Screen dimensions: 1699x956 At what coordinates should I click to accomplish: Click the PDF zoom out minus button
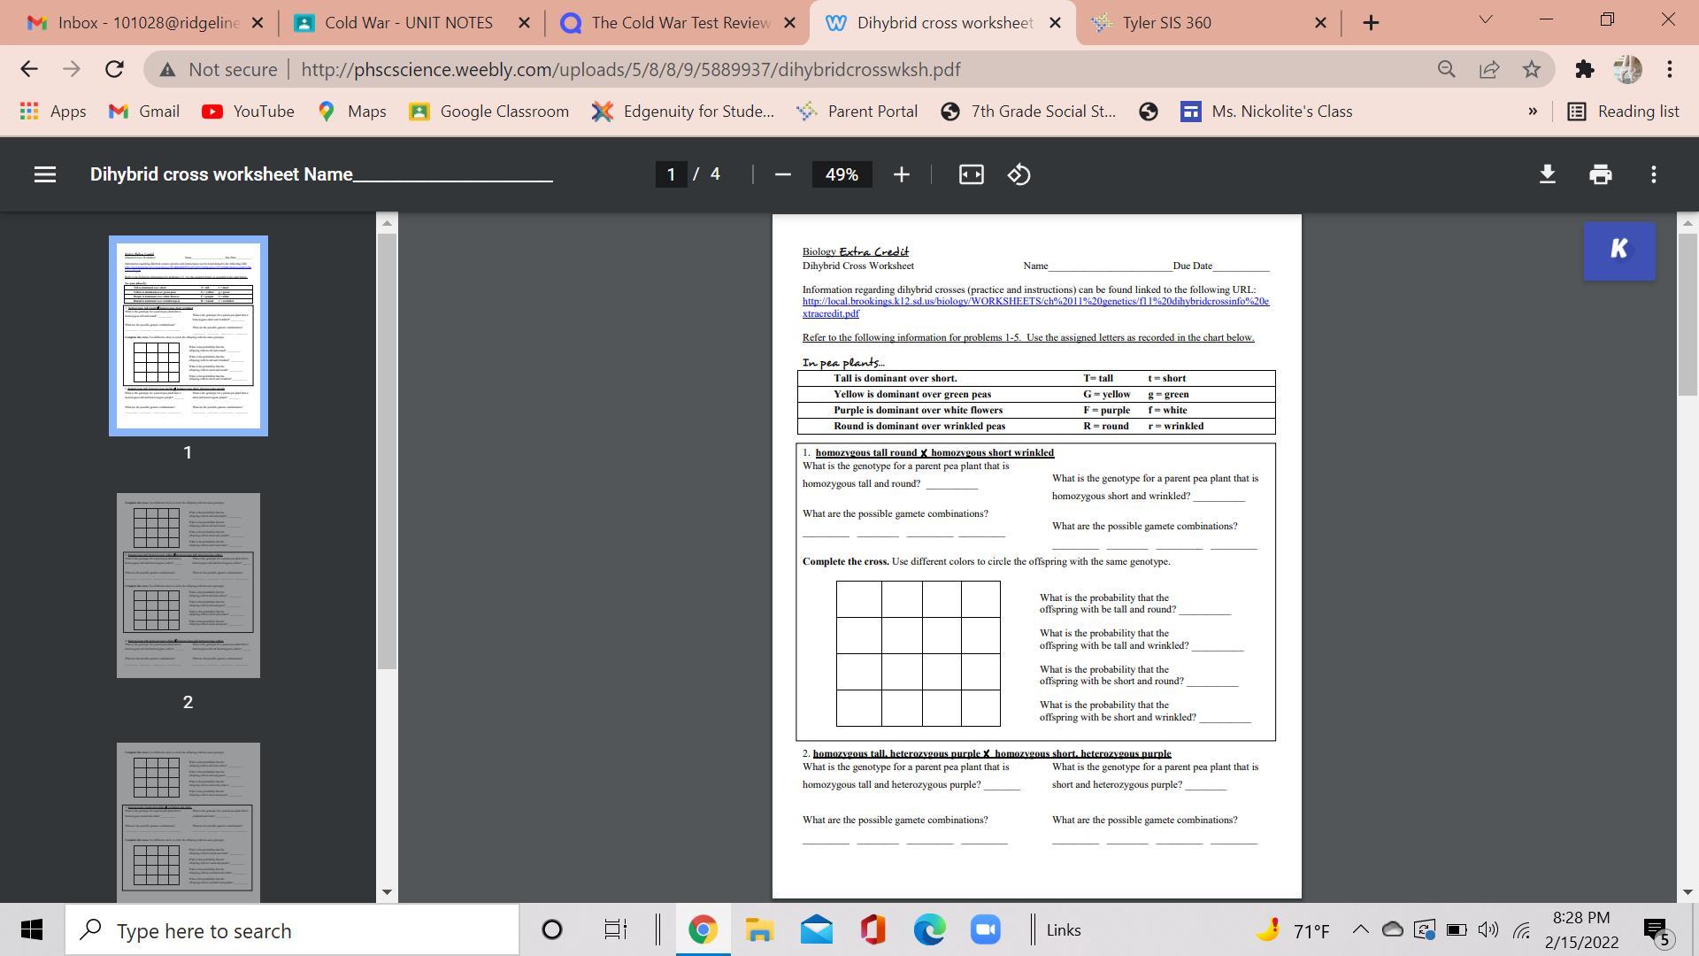point(782,174)
